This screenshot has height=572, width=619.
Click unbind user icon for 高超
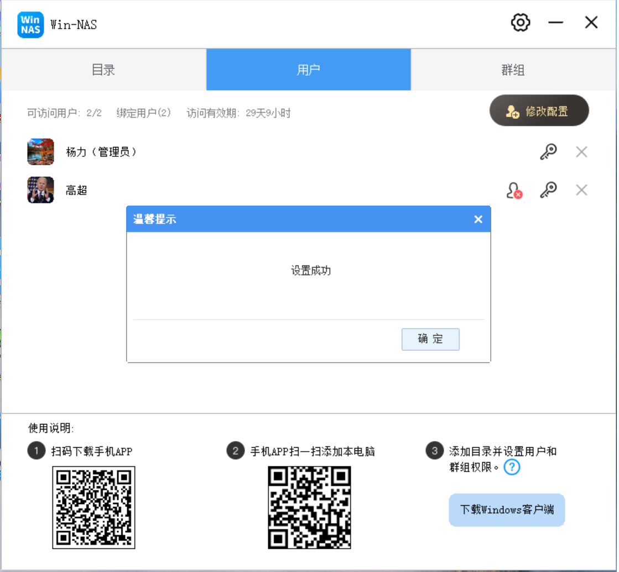(514, 191)
